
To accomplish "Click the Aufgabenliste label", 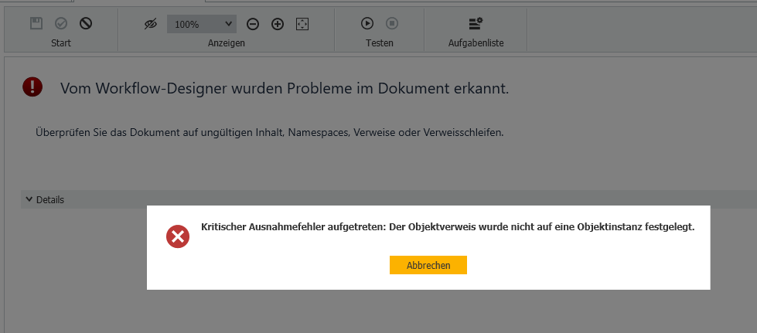I will point(476,43).
